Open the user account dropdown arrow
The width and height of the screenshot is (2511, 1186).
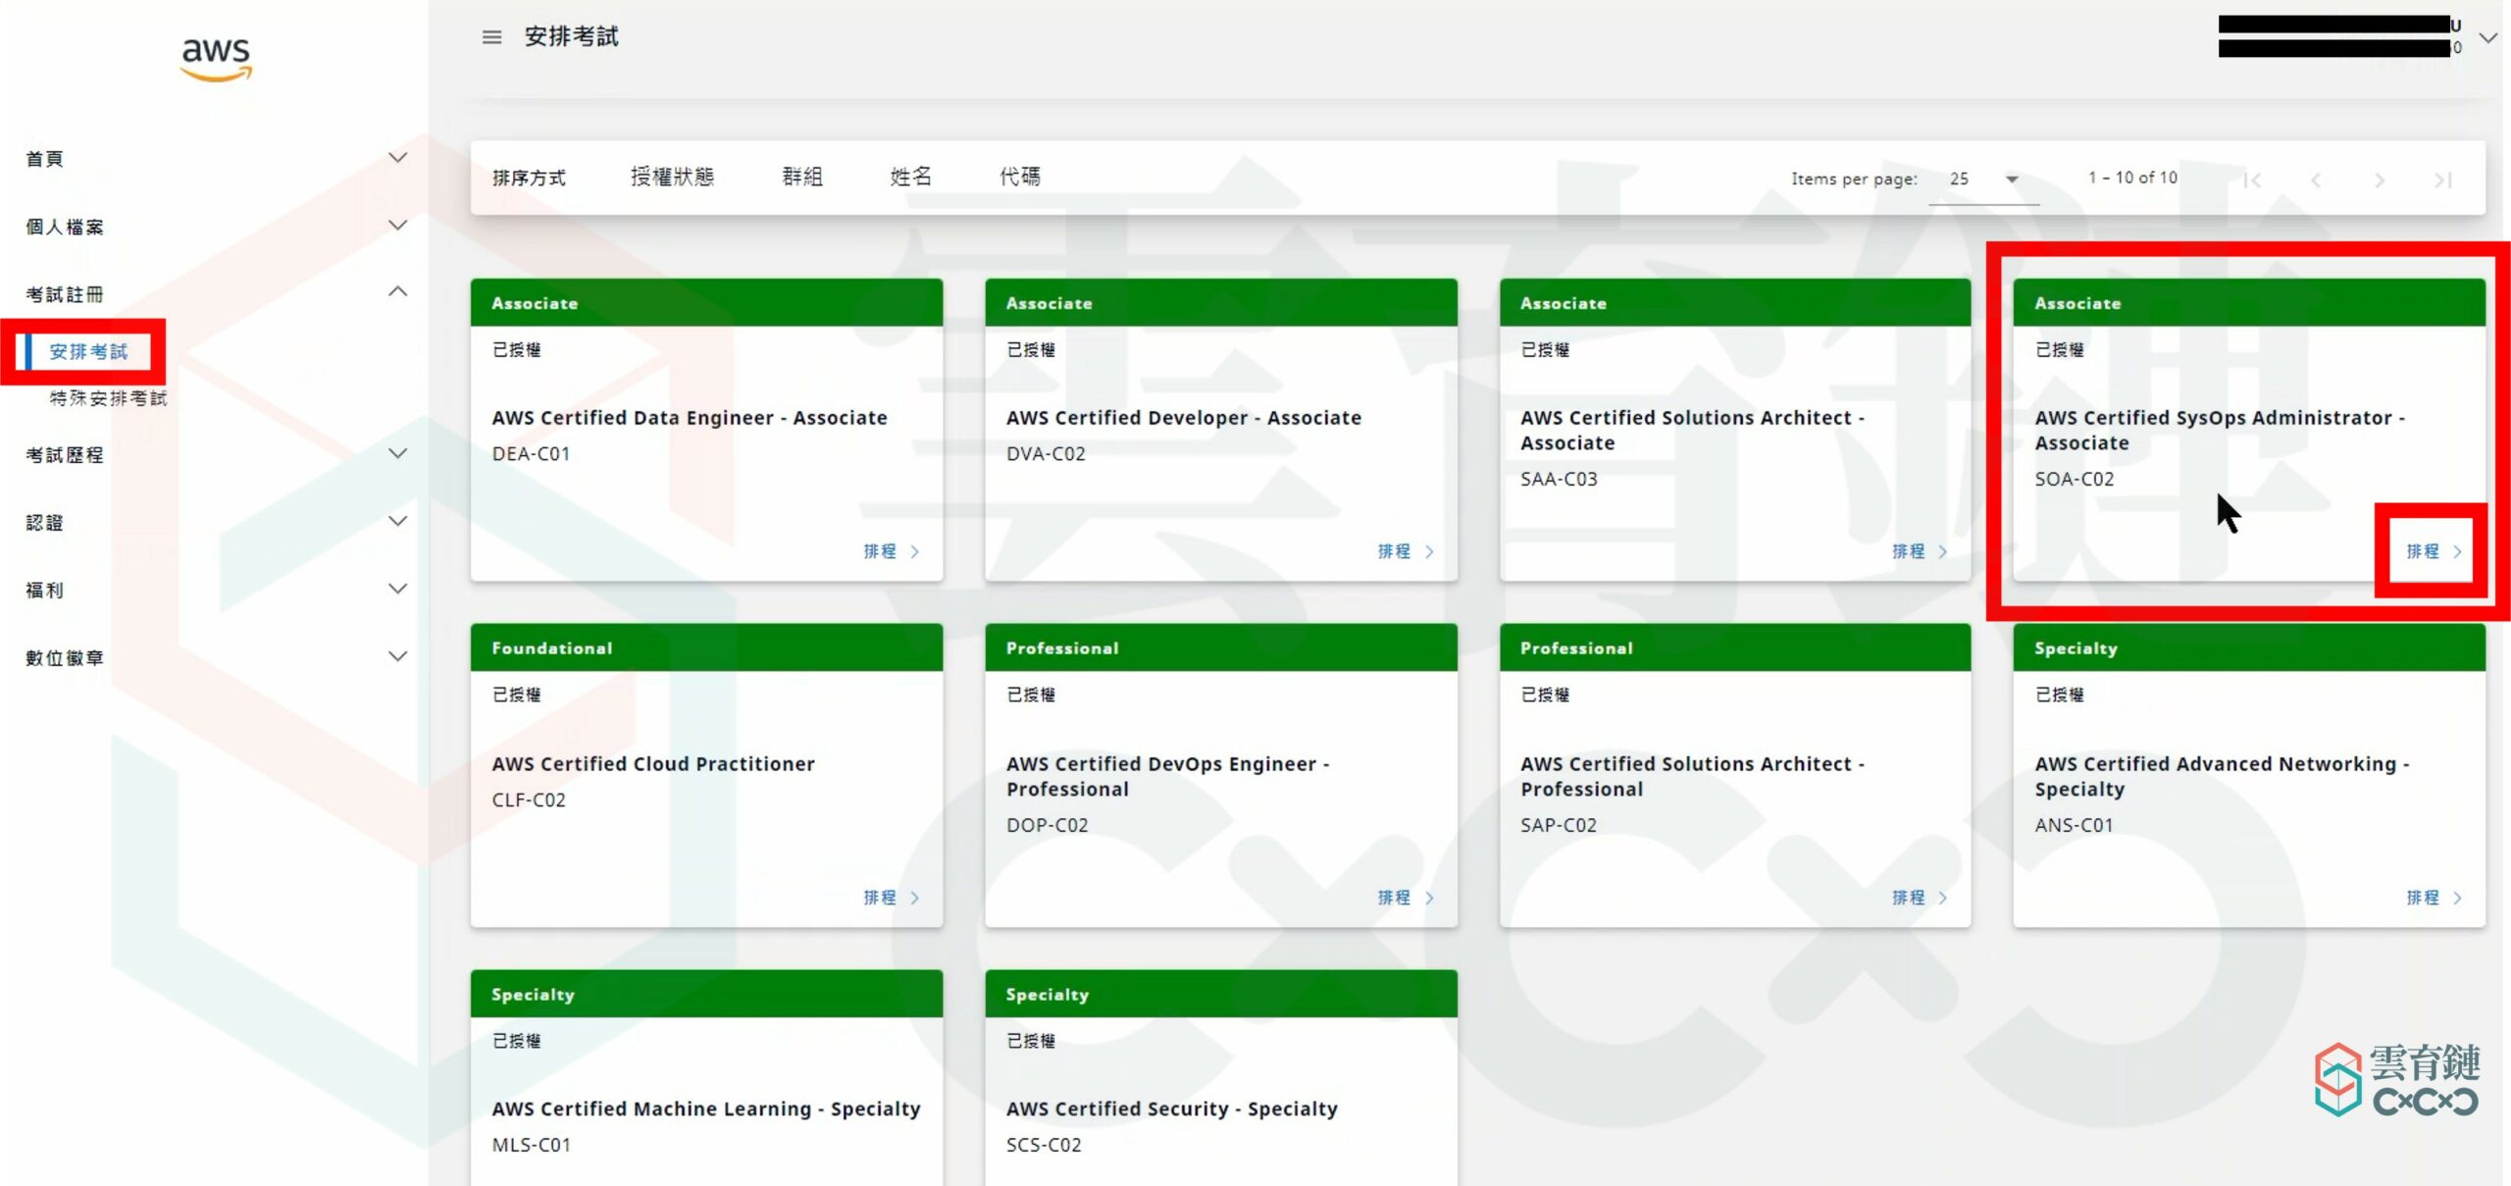tap(2487, 38)
